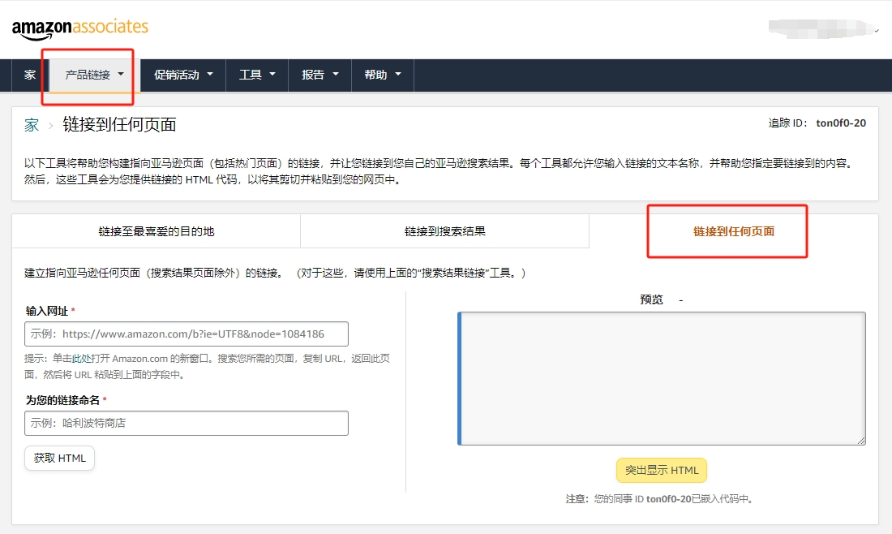Switch to 链接到搜索结果 tab
Viewport: 892px width, 534px height.
tap(445, 231)
